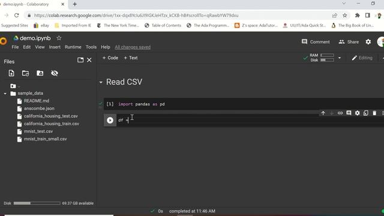Collapse the Read CSV section
The width and height of the screenshot is (384, 216).
coord(101,83)
